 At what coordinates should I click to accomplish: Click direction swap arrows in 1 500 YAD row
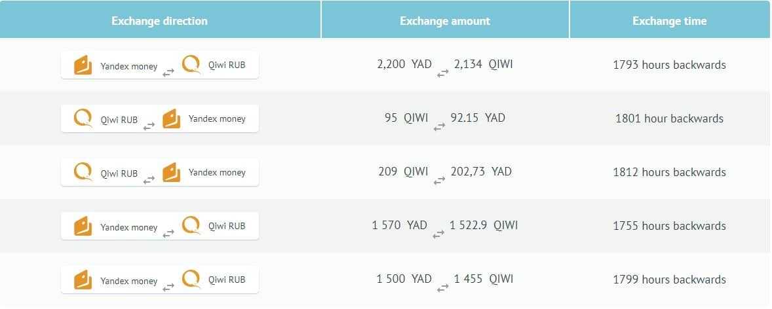pyautogui.click(x=168, y=287)
